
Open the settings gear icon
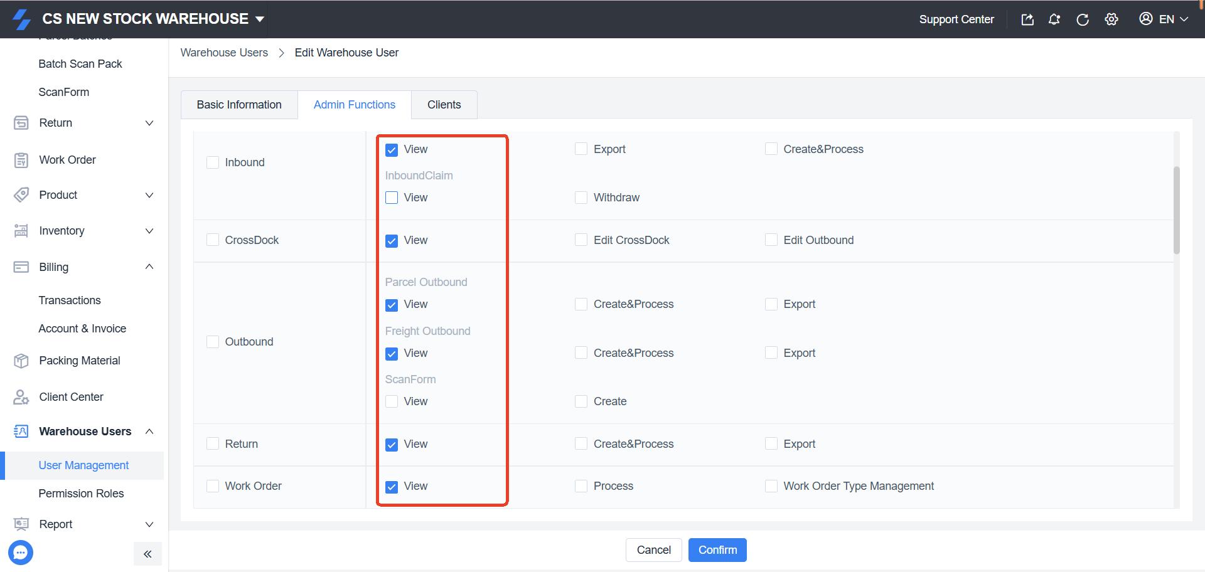(1111, 19)
